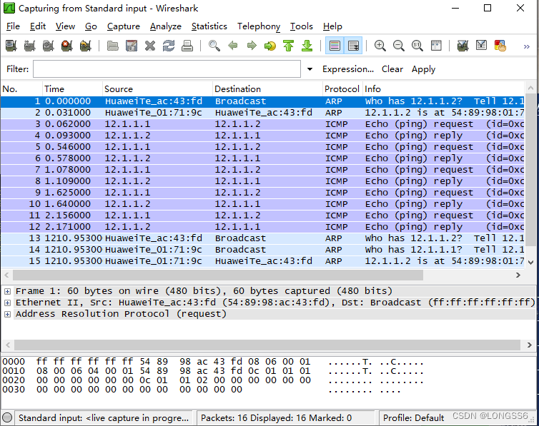Sort by the Destination column header

(x=267, y=89)
